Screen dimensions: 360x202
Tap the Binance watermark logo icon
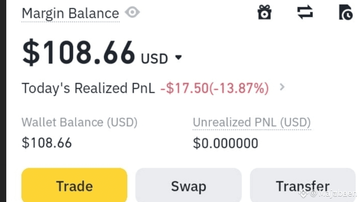[303, 193]
